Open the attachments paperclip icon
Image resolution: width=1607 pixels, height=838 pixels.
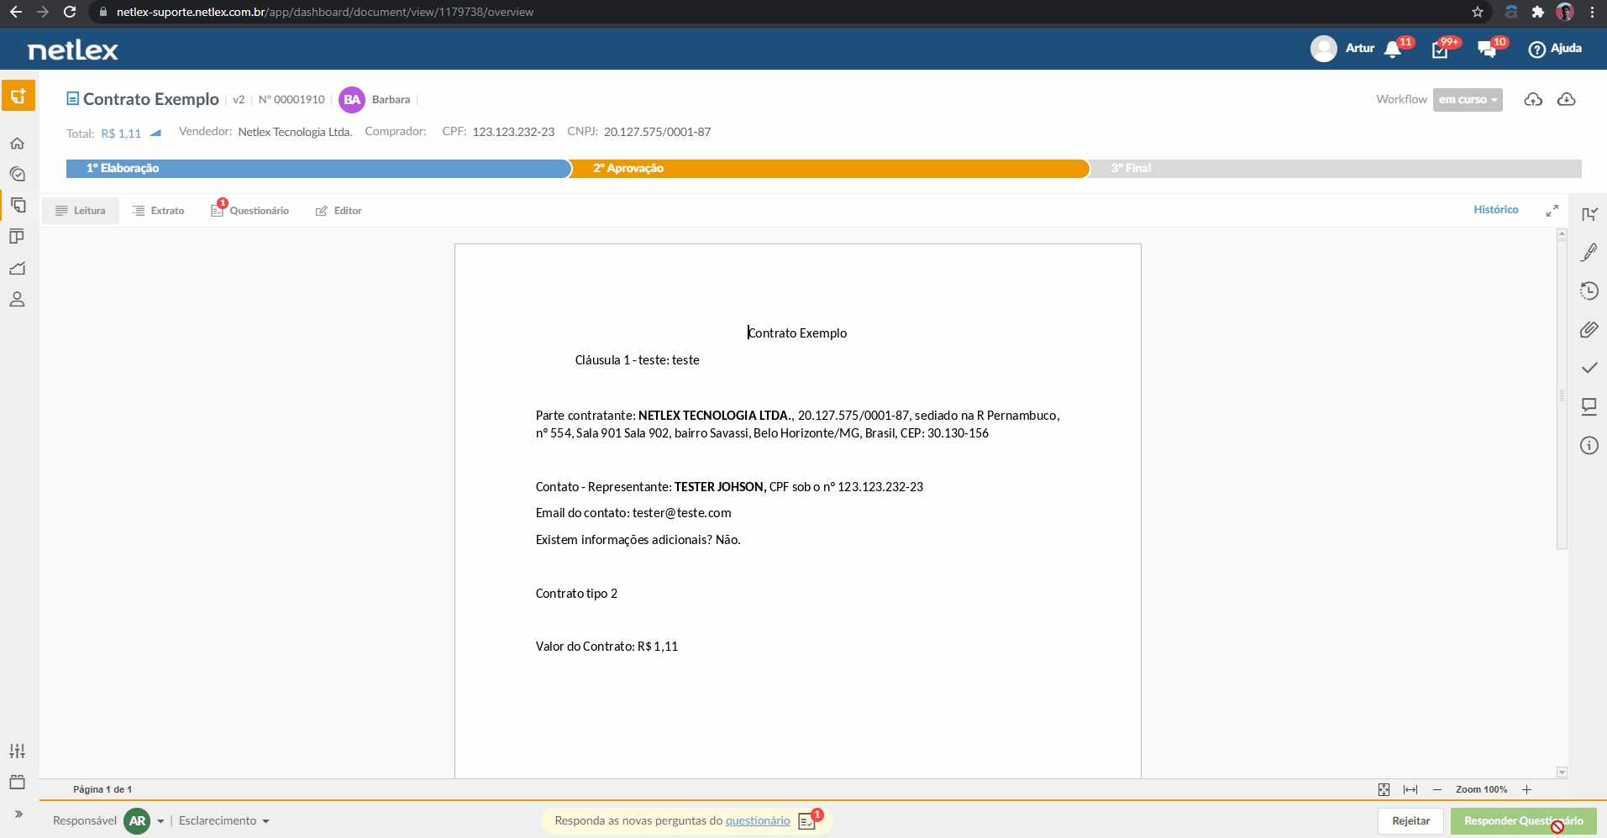(x=1589, y=330)
